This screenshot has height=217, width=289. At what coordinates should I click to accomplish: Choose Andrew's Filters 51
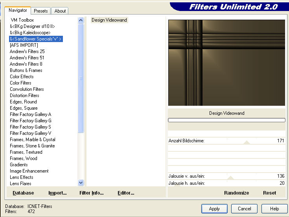click(27, 58)
